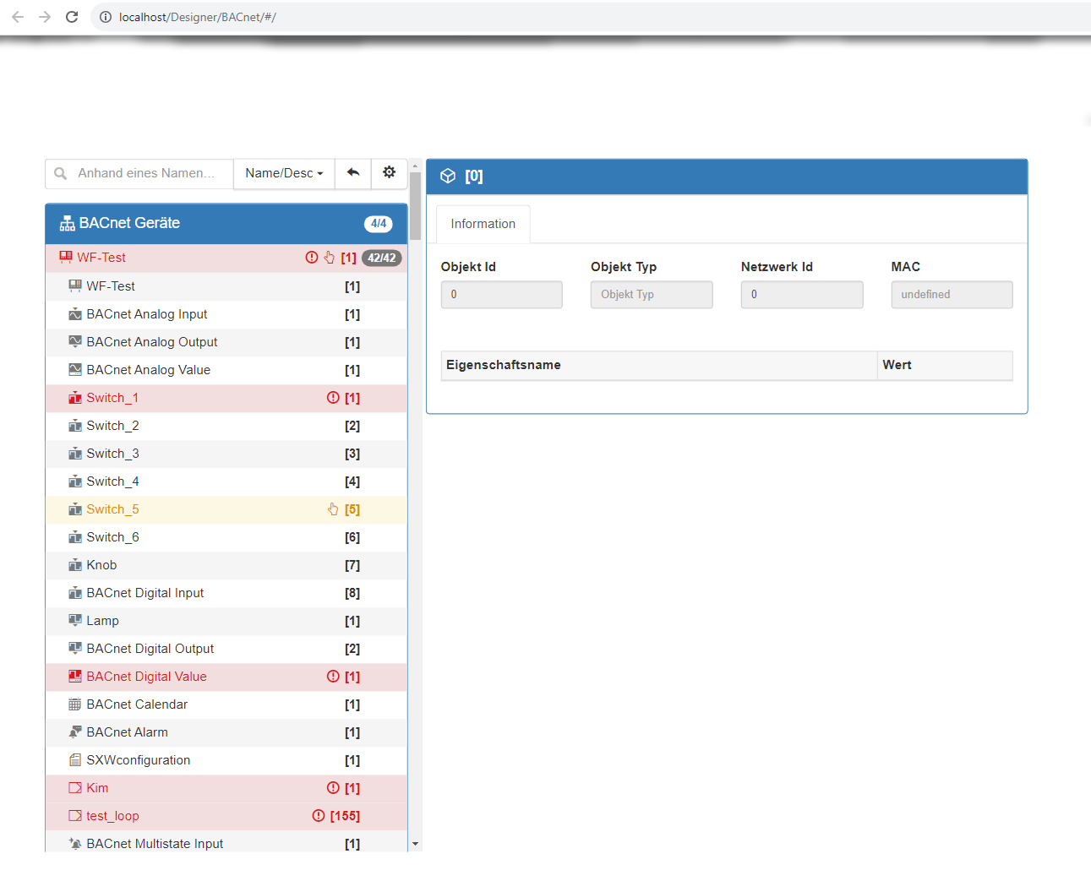Select Knob row
1091x881 pixels.
tap(226, 565)
